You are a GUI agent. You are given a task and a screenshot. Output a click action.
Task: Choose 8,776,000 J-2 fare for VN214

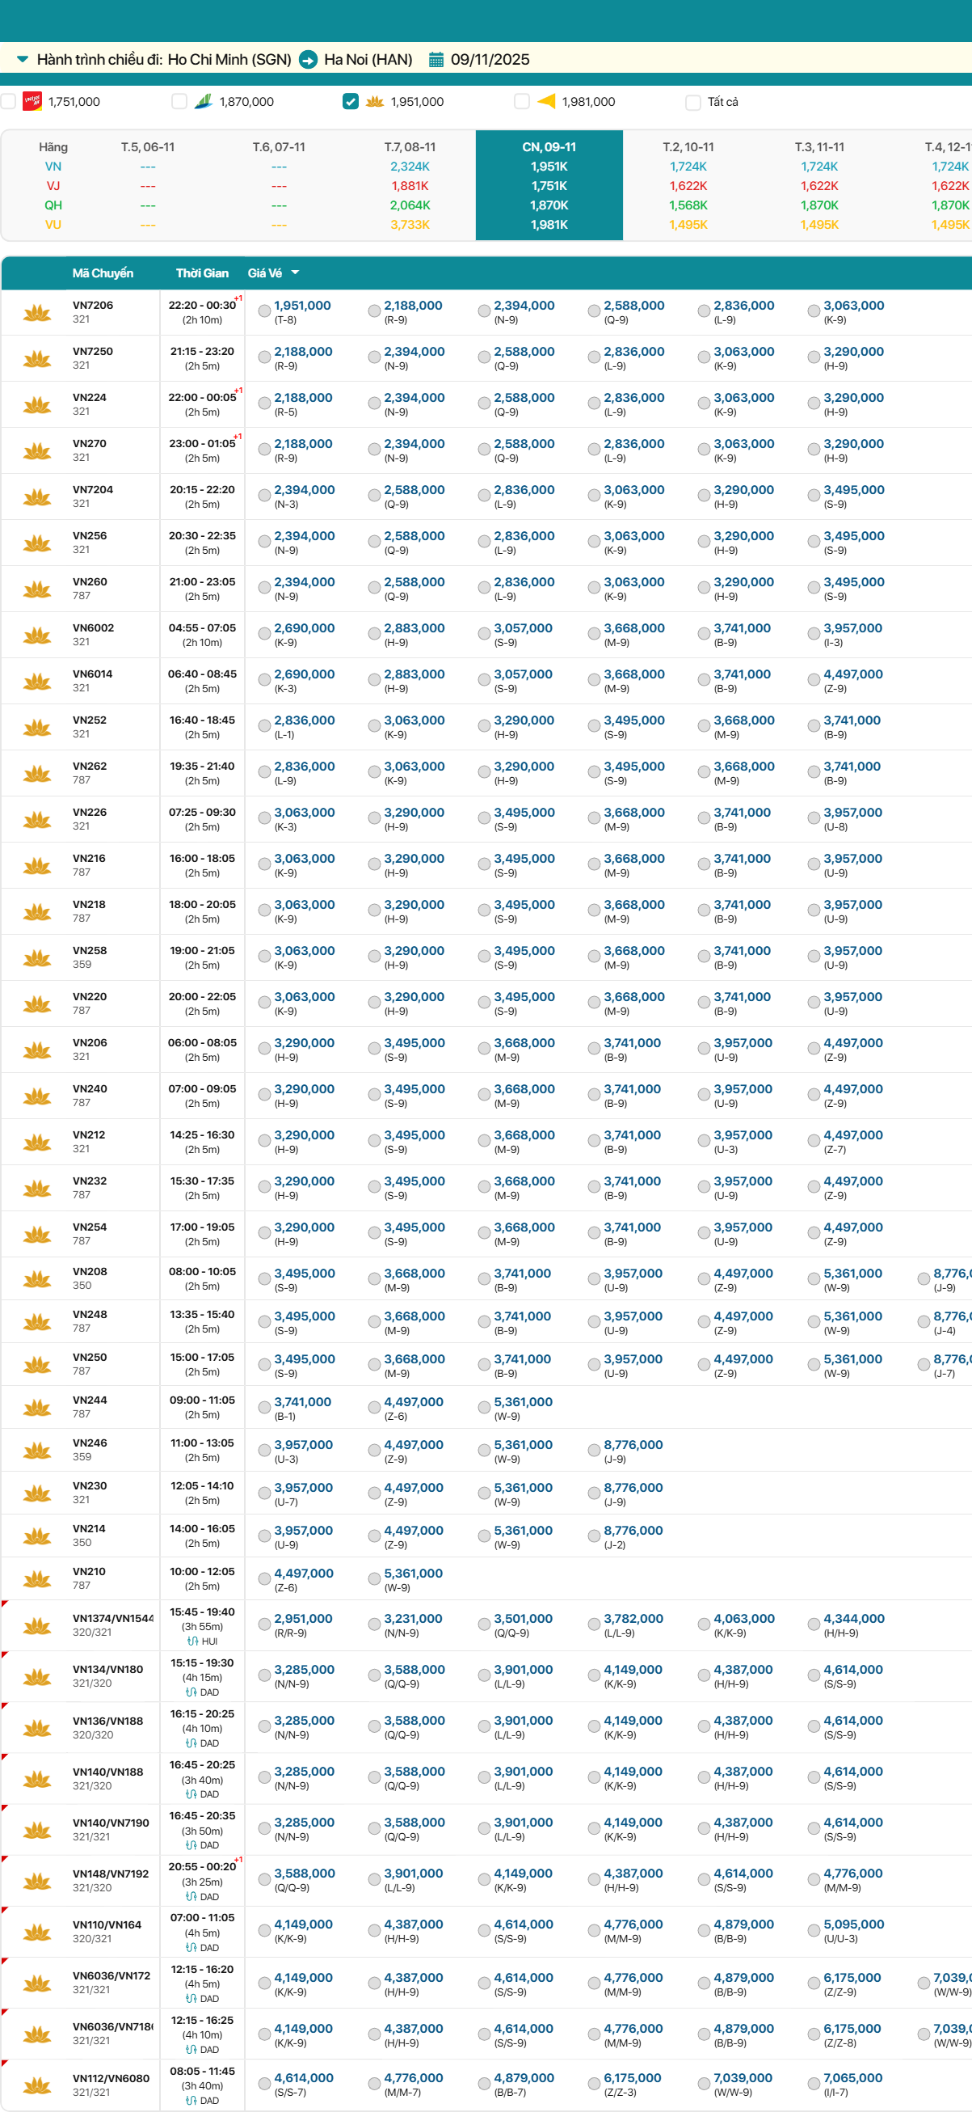click(594, 1536)
